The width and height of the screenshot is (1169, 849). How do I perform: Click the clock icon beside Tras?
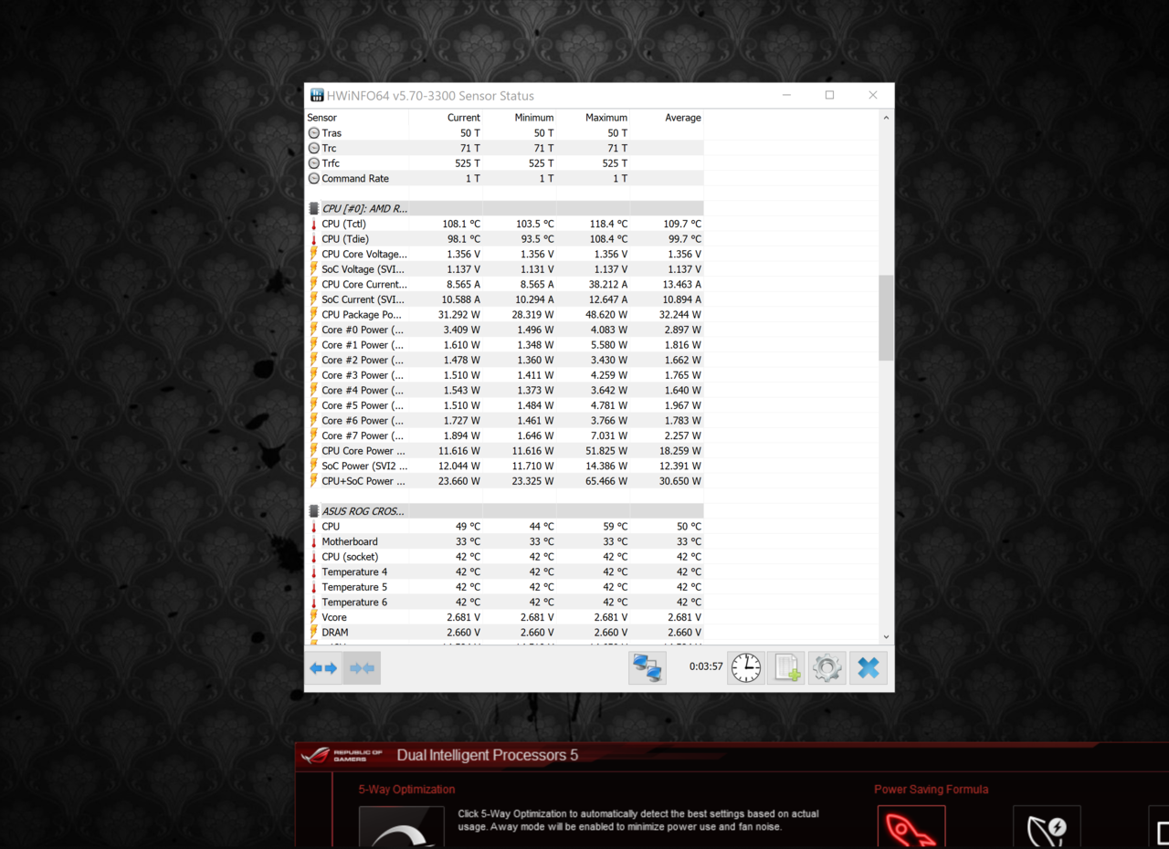[x=314, y=133]
